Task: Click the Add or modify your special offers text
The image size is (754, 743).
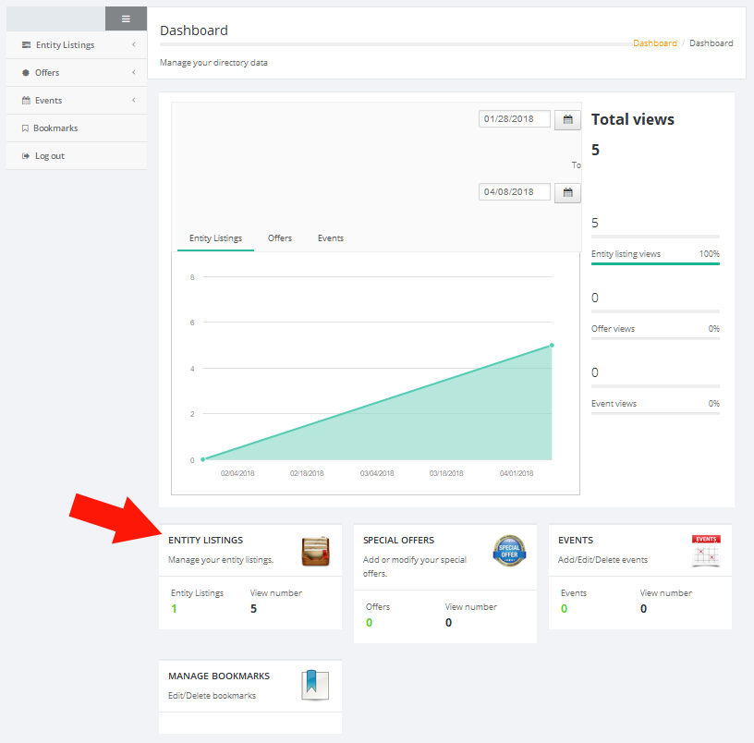Action: (415, 567)
